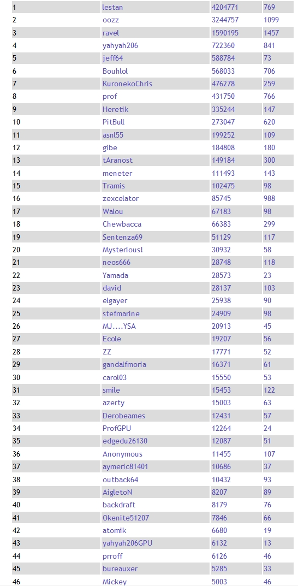Click the Mysterious! username
This screenshot has width=298, height=586.
point(122,250)
